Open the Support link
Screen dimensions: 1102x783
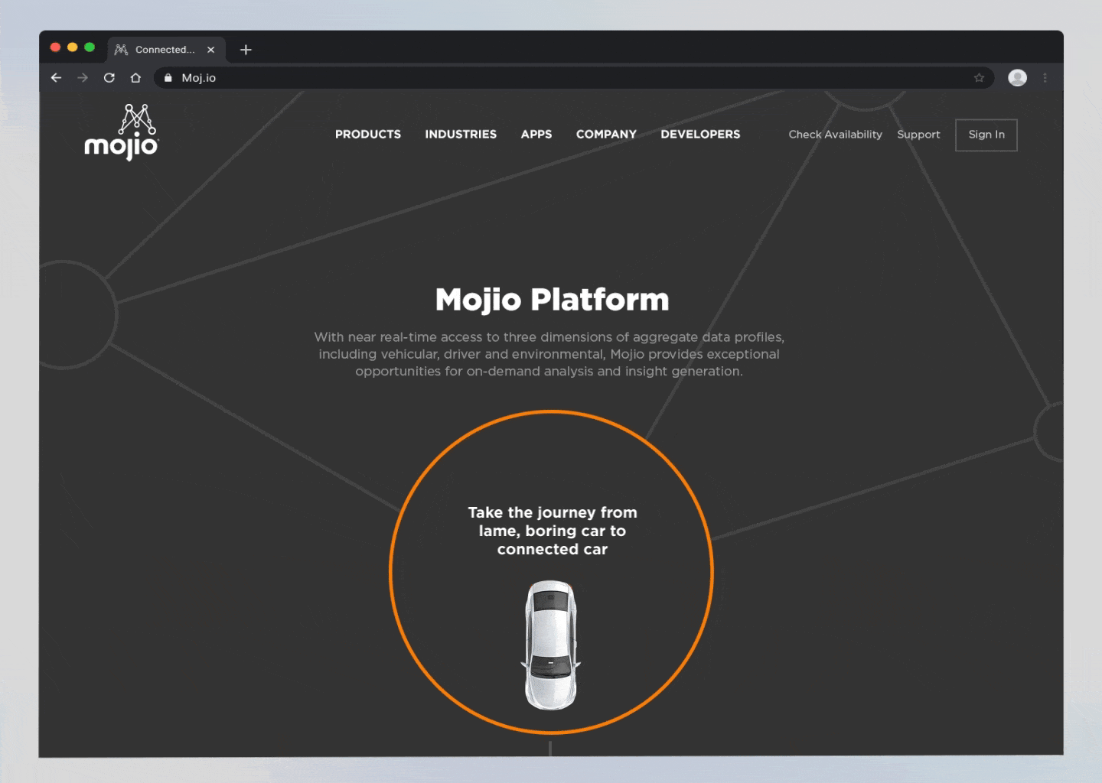pyautogui.click(x=918, y=134)
